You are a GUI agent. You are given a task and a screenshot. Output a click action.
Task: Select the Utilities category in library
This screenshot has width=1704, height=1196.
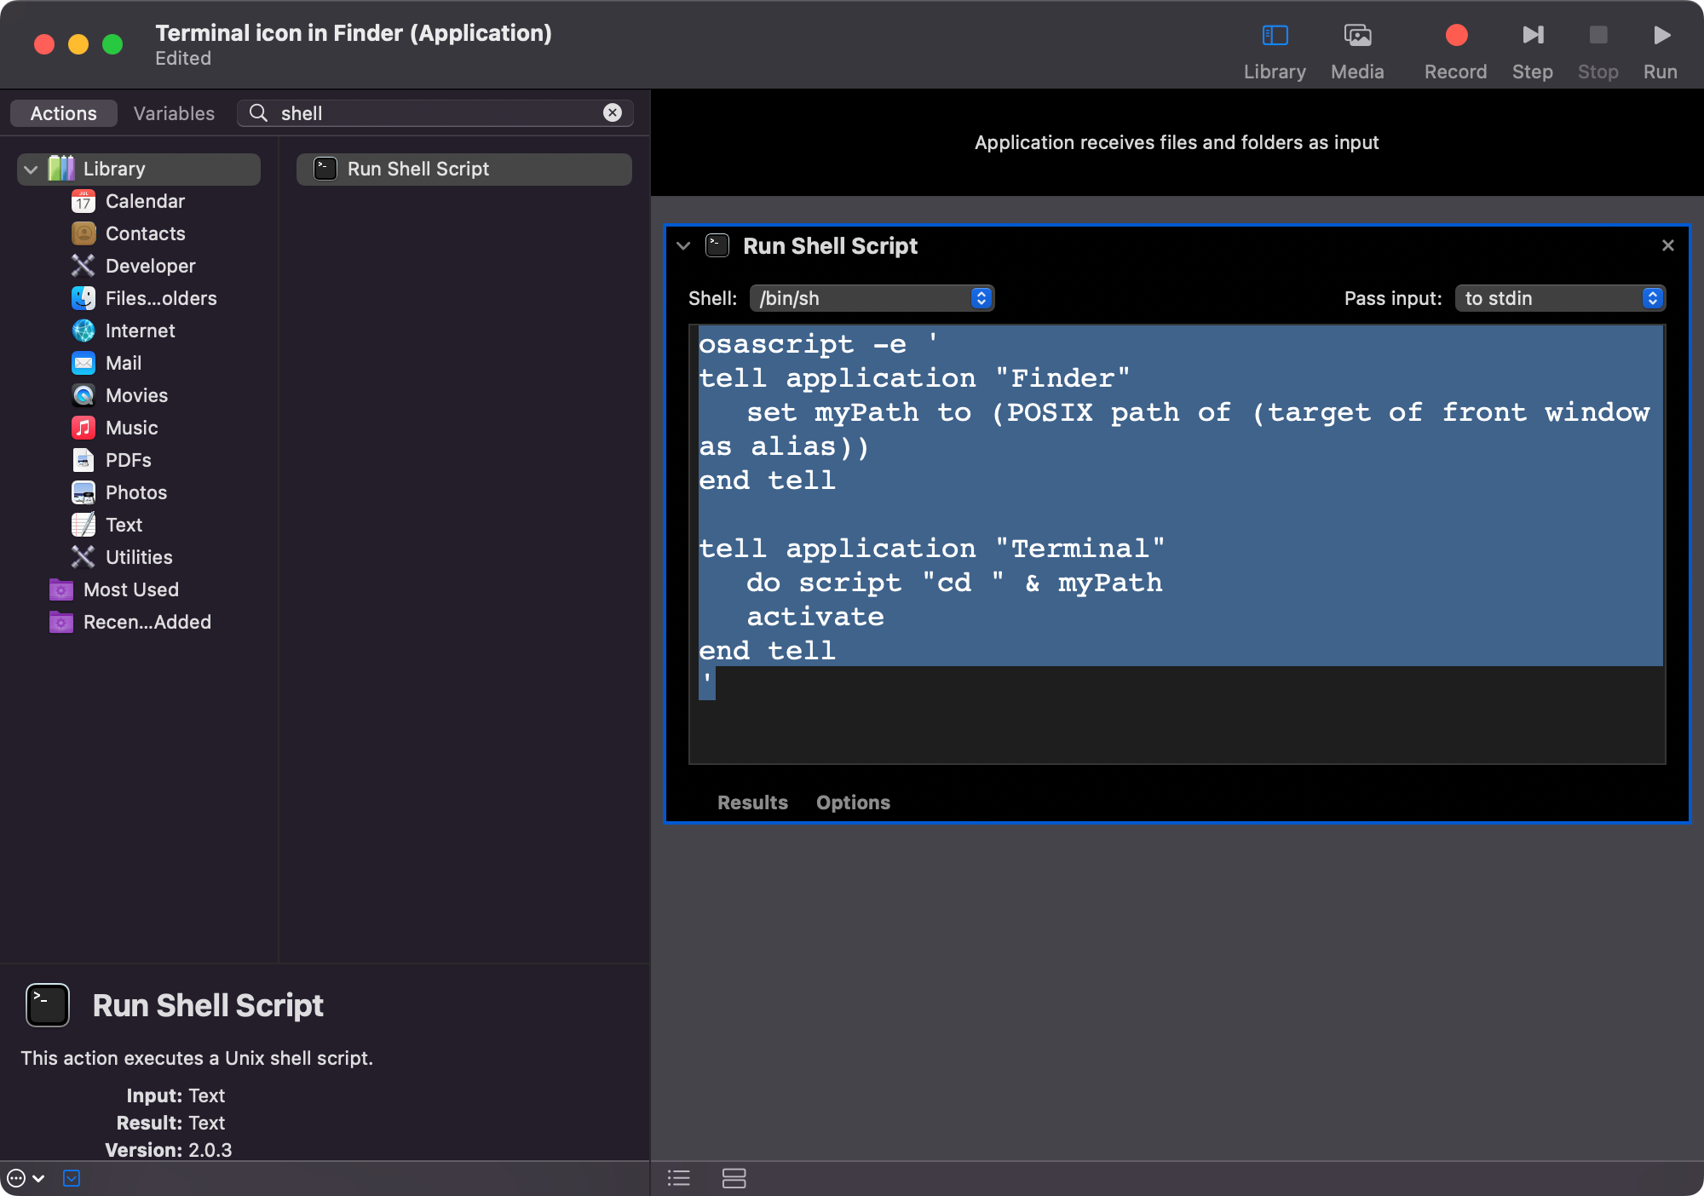pyautogui.click(x=138, y=557)
